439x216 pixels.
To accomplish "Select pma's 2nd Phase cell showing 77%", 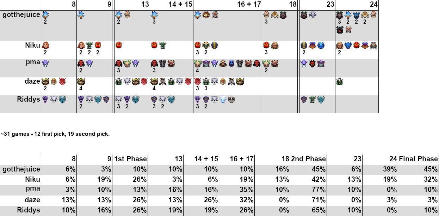I will point(309,190).
